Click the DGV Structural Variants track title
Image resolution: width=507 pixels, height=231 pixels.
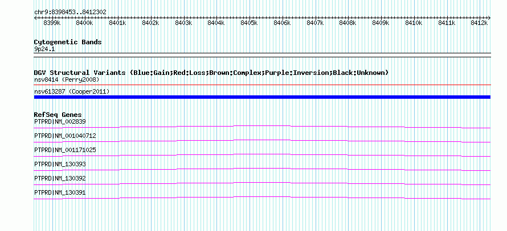point(211,73)
